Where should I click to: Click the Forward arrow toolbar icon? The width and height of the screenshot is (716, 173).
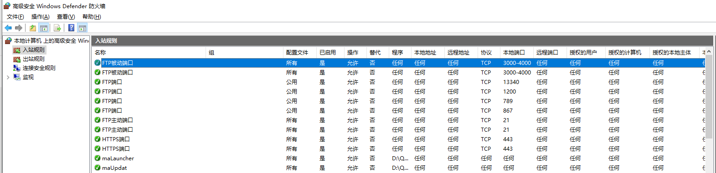click(19, 28)
